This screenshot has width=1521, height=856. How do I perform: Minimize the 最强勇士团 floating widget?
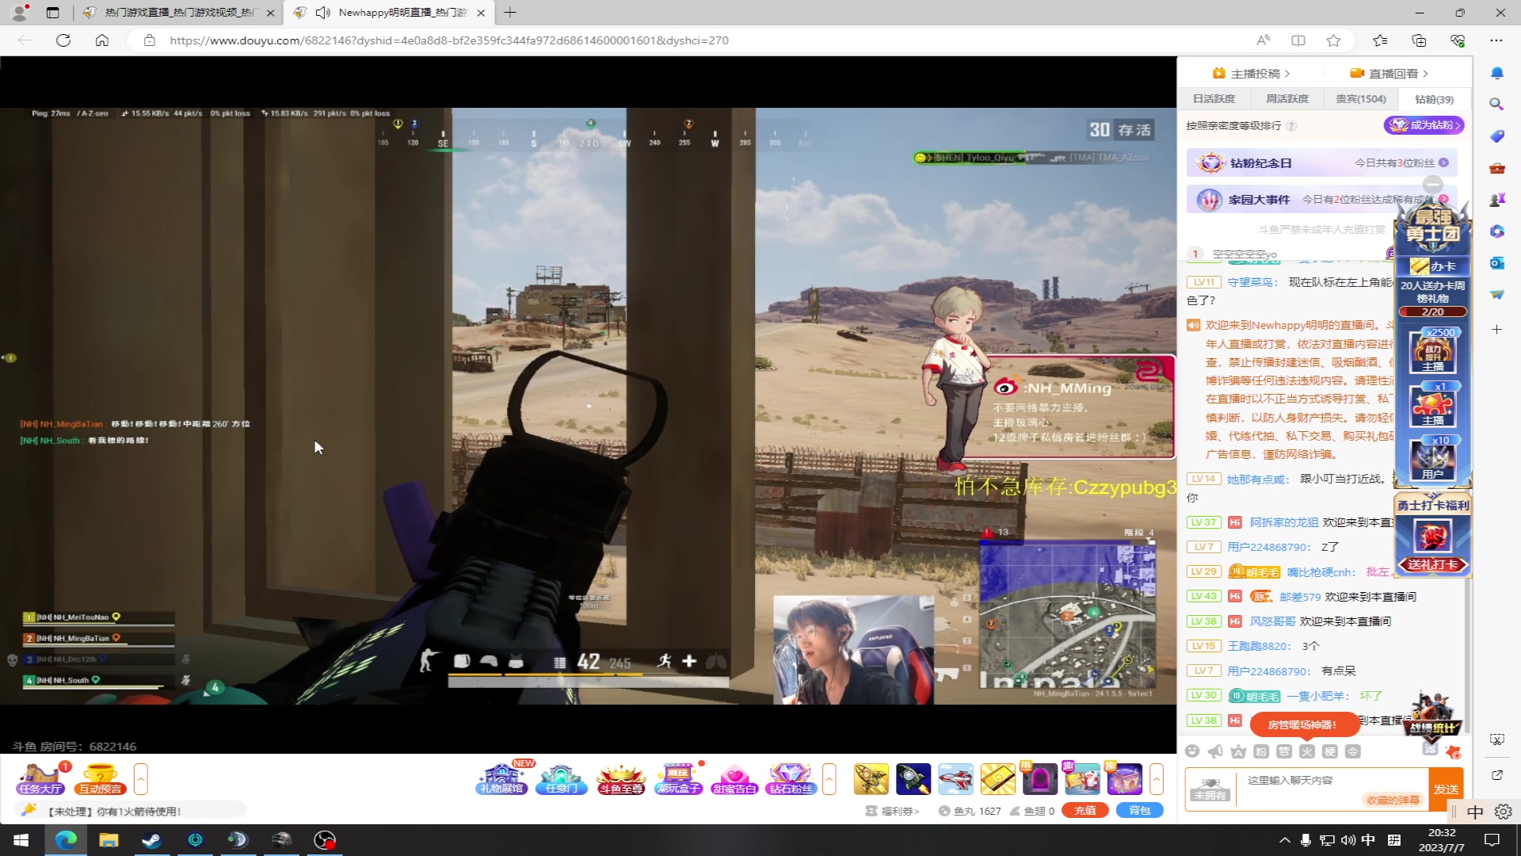pyautogui.click(x=1433, y=185)
